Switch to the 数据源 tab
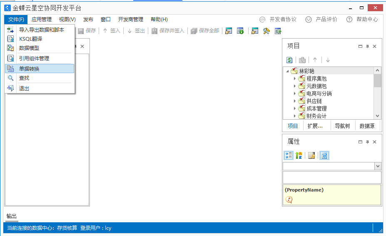Viewport: 386px width, 236px height. [x=367, y=126]
